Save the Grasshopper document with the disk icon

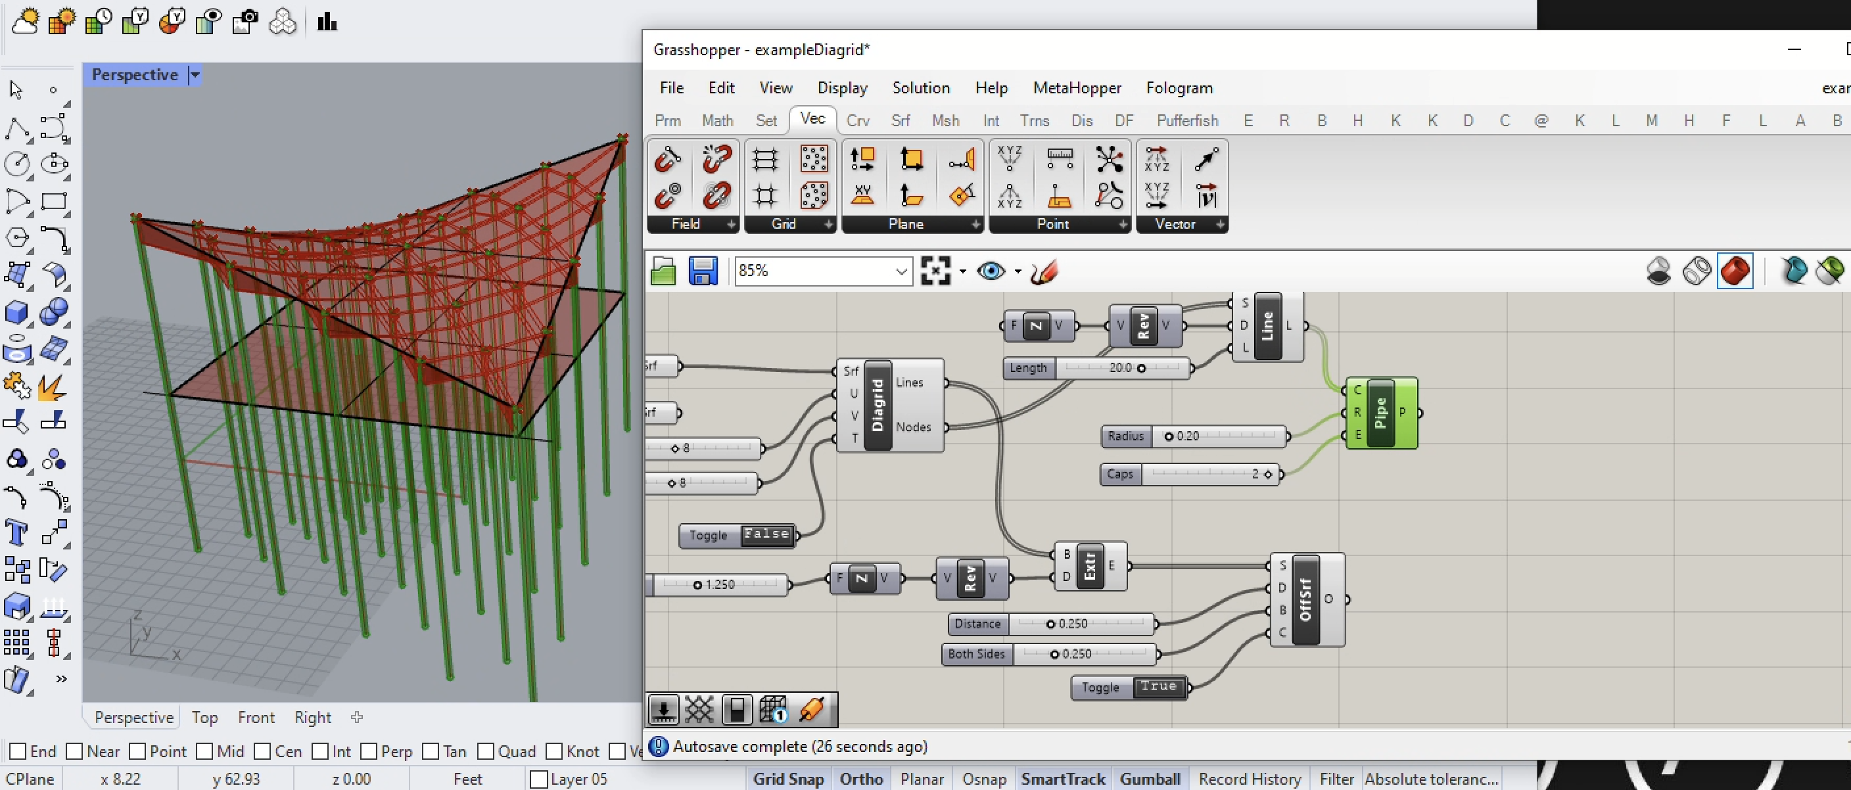702,271
